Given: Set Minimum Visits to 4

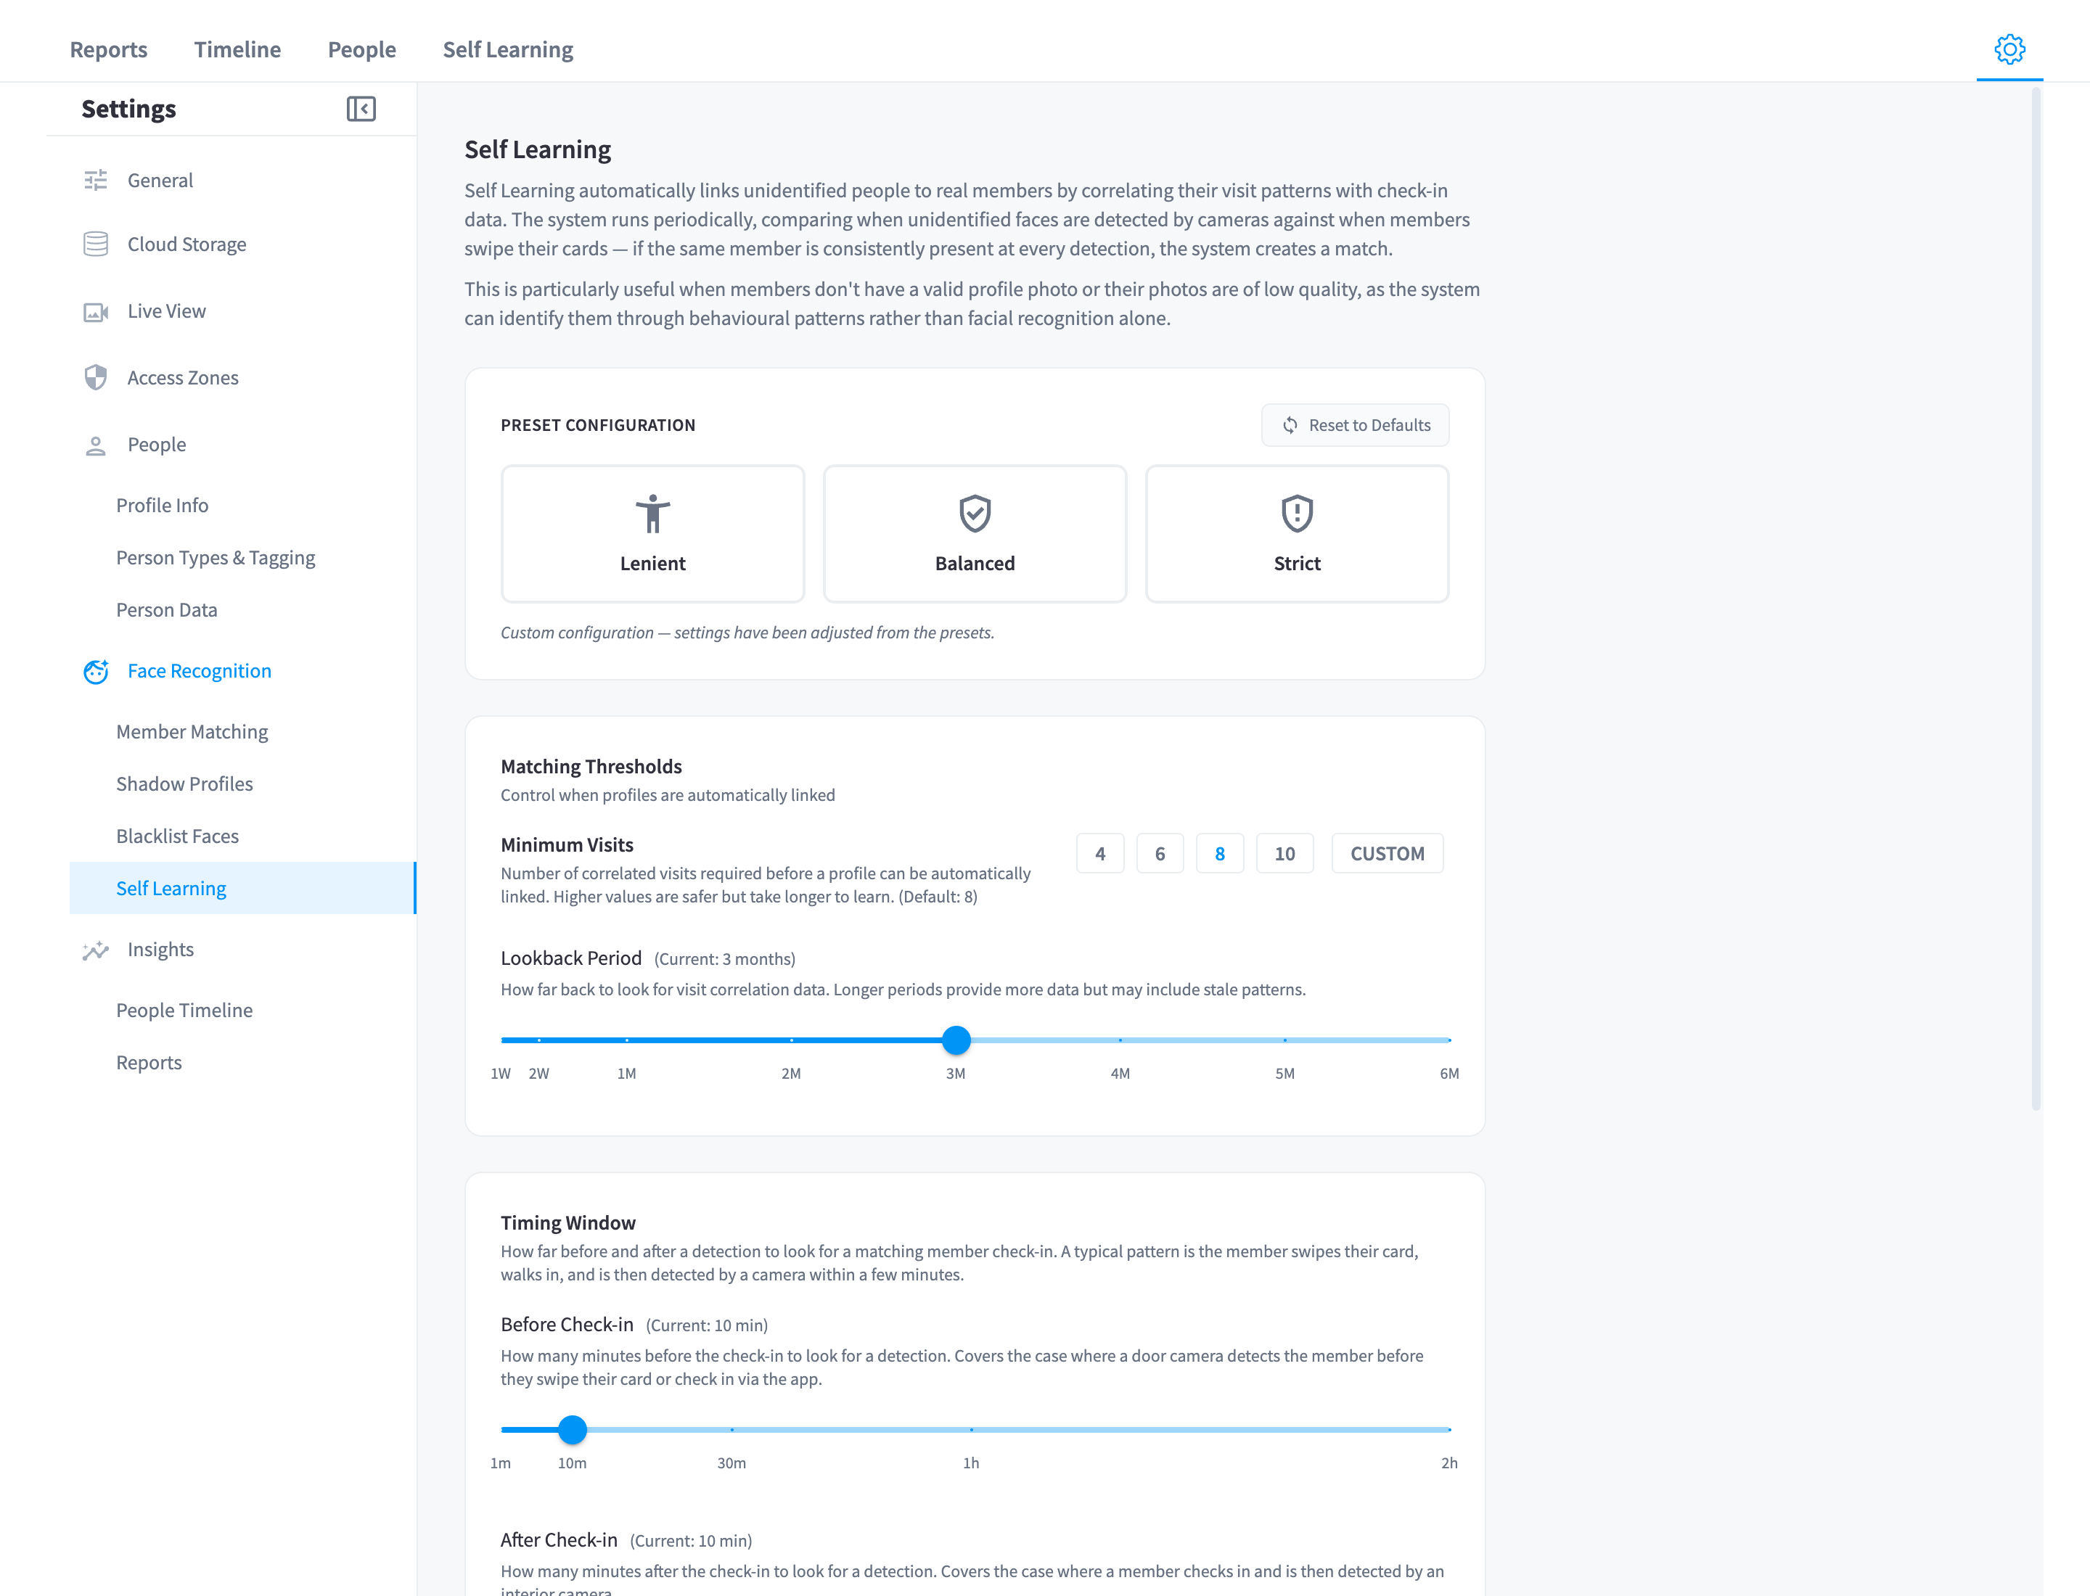Looking at the screenshot, I should coord(1101,854).
